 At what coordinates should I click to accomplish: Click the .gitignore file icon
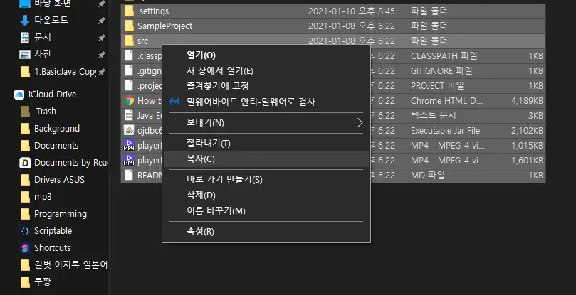129,71
